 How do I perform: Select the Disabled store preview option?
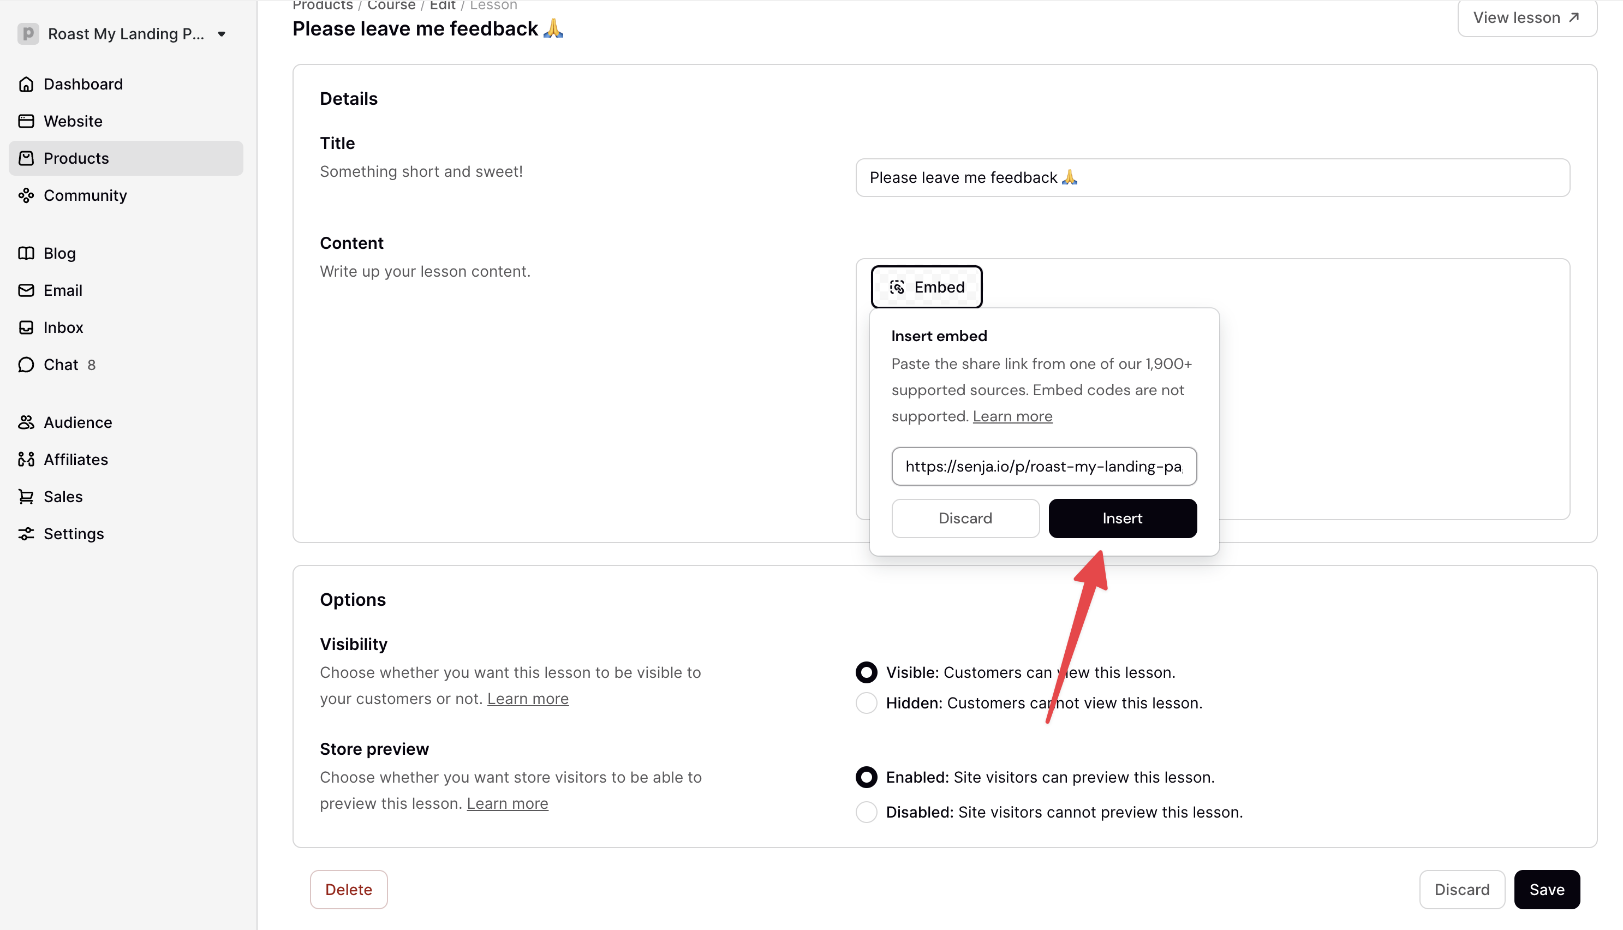(x=867, y=813)
